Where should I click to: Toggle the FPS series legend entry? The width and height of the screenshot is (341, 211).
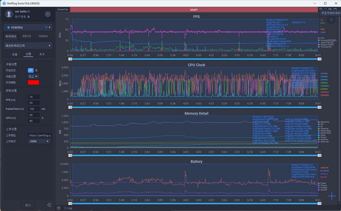coord(321,38)
